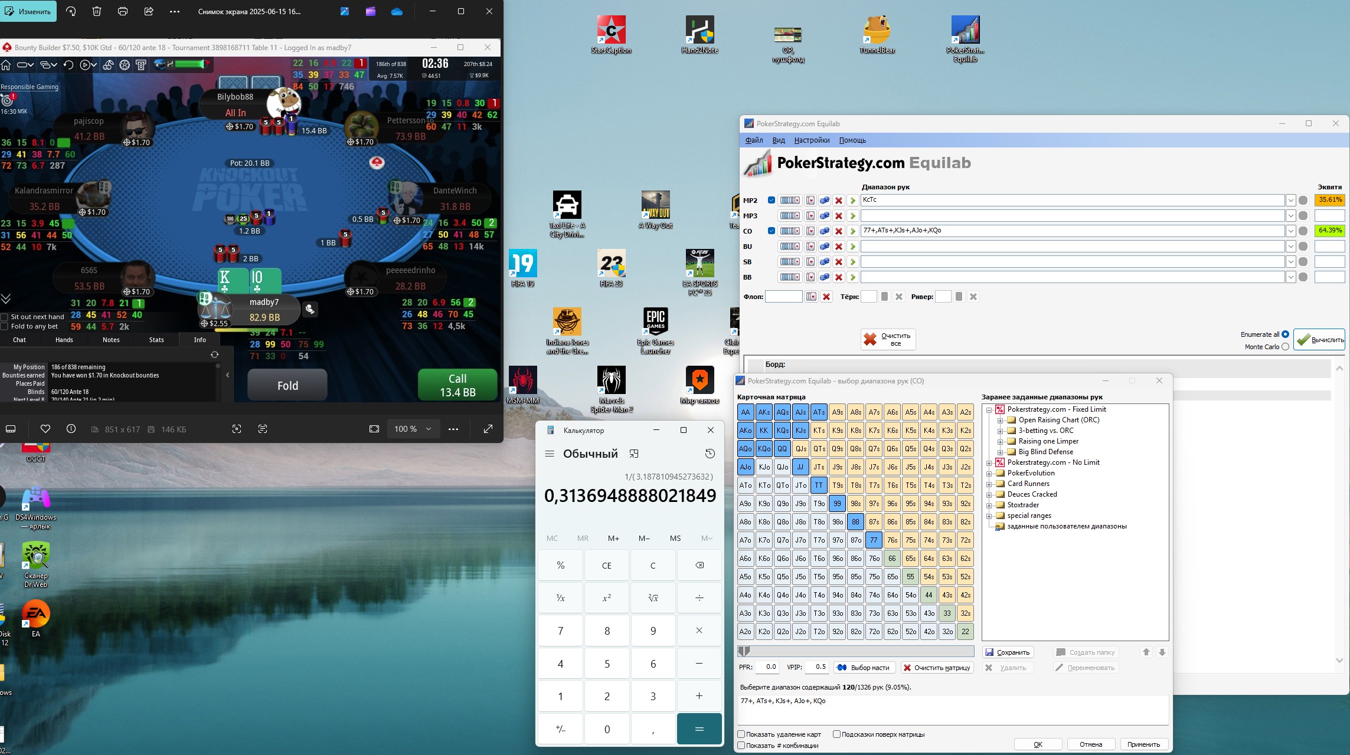The width and height of the screenshot is (1350, 755).
Task: Expand Open Raising Chart (ORC) folder
Action: 1000,421
